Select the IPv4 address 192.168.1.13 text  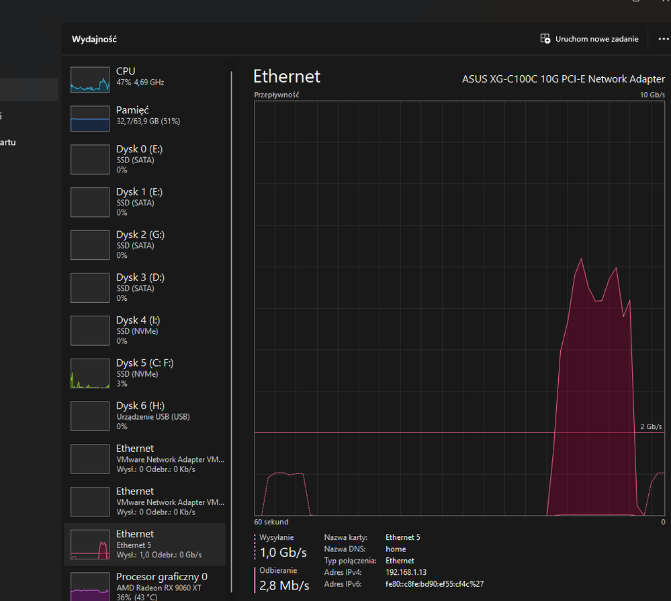click(406, 572)
